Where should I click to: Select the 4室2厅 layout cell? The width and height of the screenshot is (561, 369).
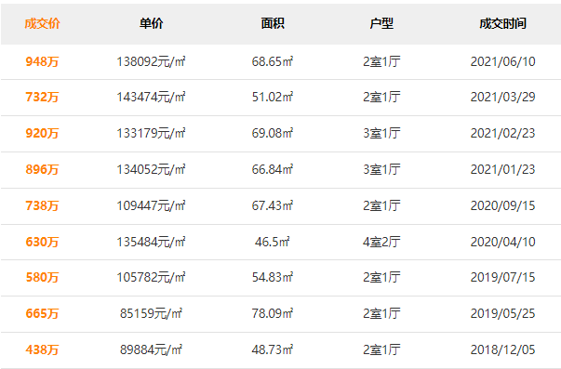point(381,242)
